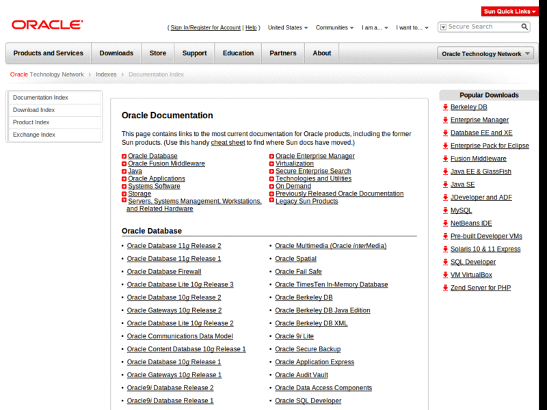Open Enterprise Pack for Eclipse download link
Screen dimensions: 547x410
coord(490,146)
